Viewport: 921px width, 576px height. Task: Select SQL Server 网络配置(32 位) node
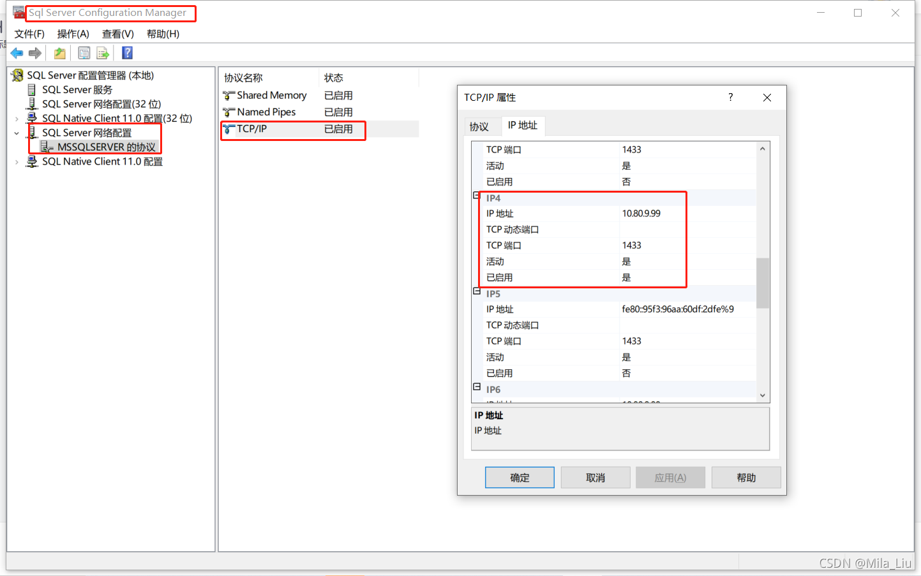tap(101, 104)
